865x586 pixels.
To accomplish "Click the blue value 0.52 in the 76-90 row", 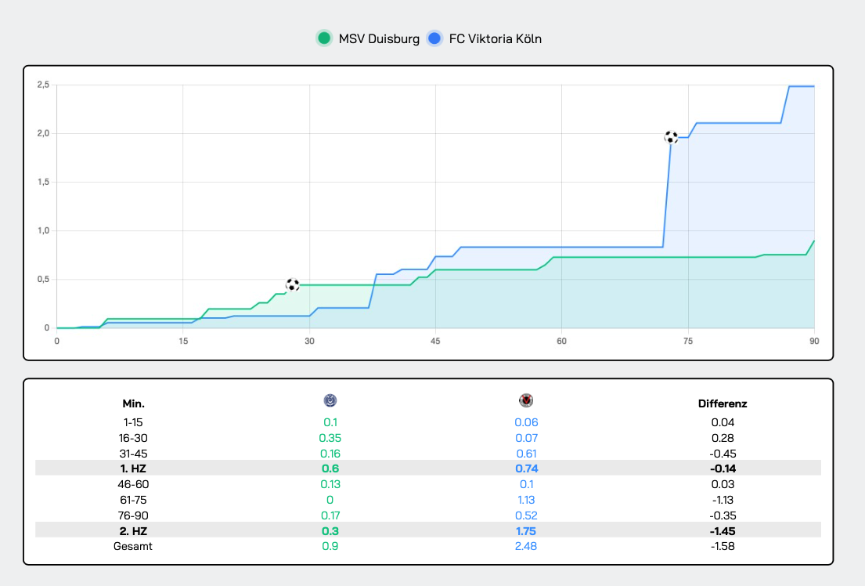I will tap(526, 515).
